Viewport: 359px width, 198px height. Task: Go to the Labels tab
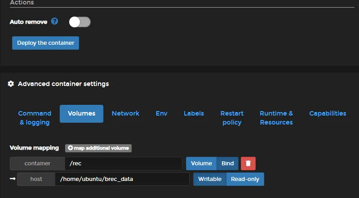(x=194, y=114)
